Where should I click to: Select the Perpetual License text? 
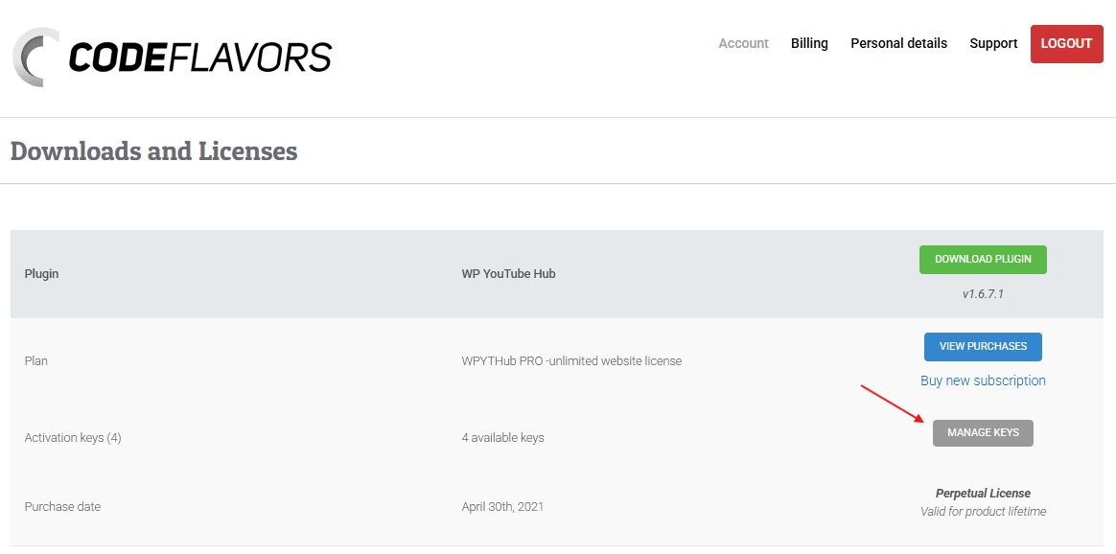983,494
